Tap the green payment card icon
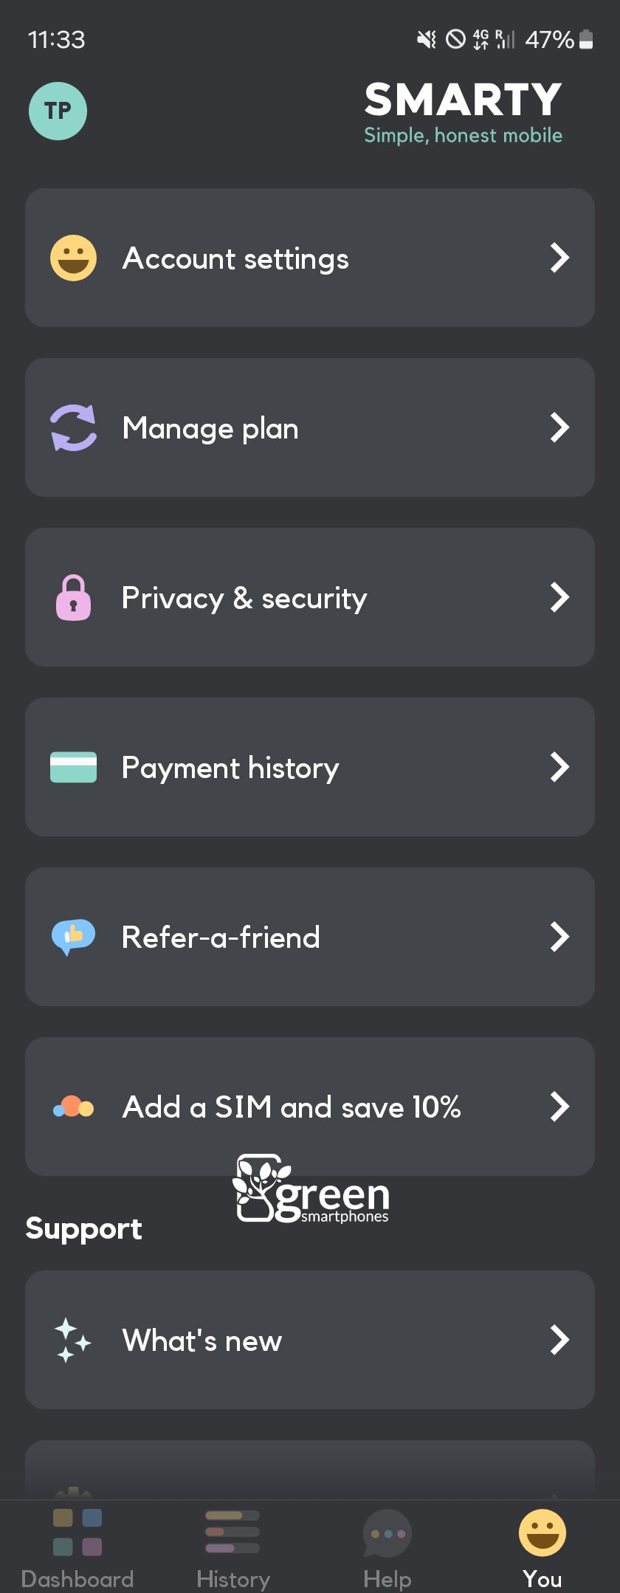Image resolution: width=620 pixels, height=1593 pixels. point(73,767)
